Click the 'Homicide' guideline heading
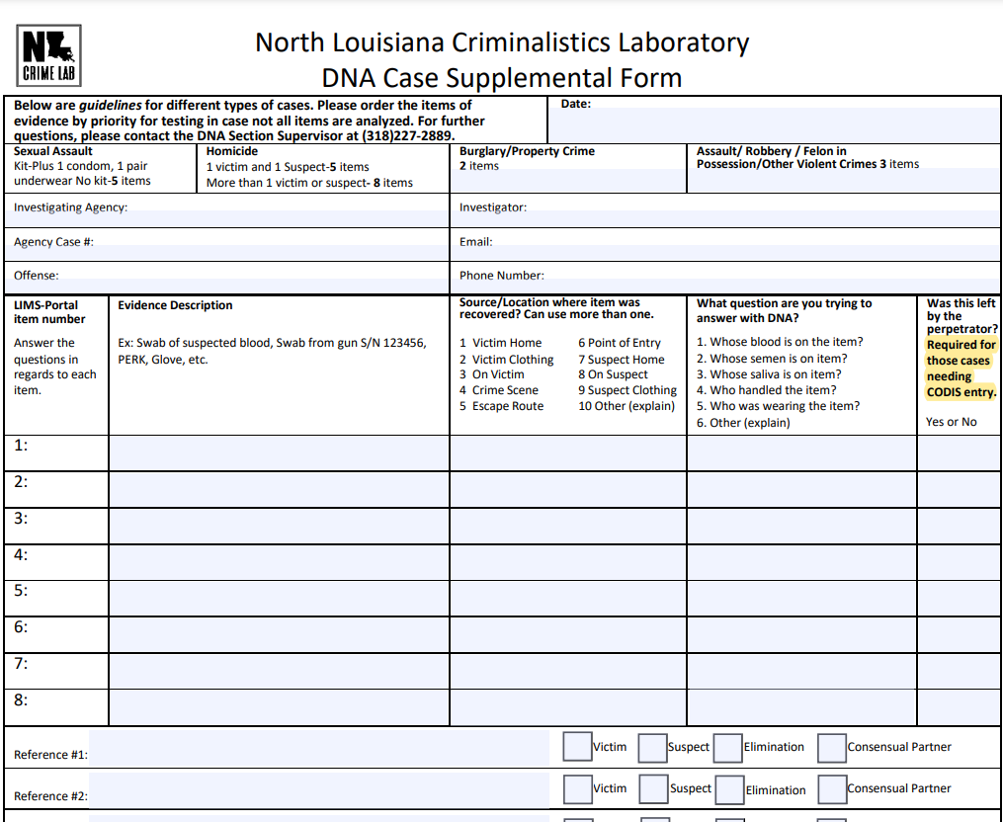 point(231,151)
